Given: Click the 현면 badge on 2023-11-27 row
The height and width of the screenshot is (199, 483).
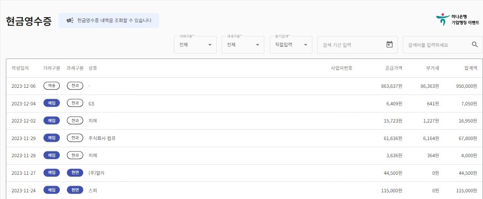Looking at the screenshot, I should click(75, 173).
